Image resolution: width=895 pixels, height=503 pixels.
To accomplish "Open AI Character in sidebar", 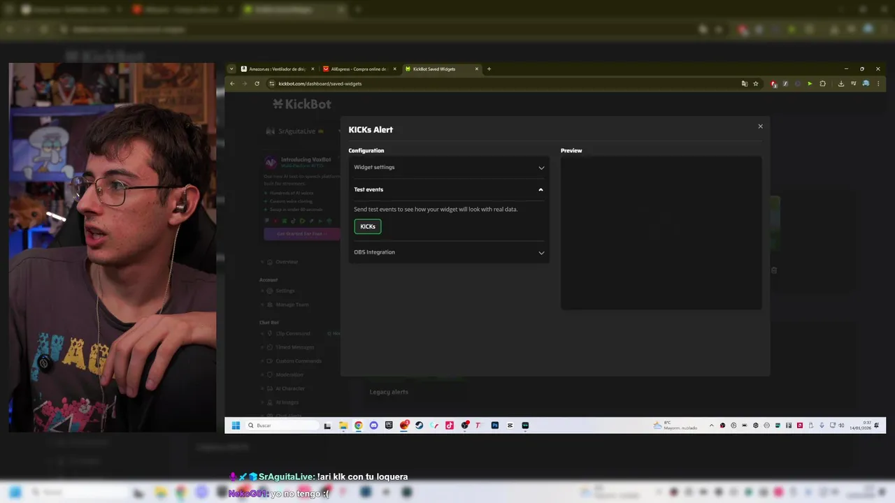I will point(286,388).
